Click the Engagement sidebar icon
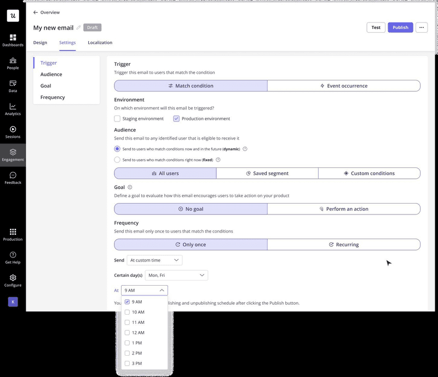438x377 pixels. [13, 155]
